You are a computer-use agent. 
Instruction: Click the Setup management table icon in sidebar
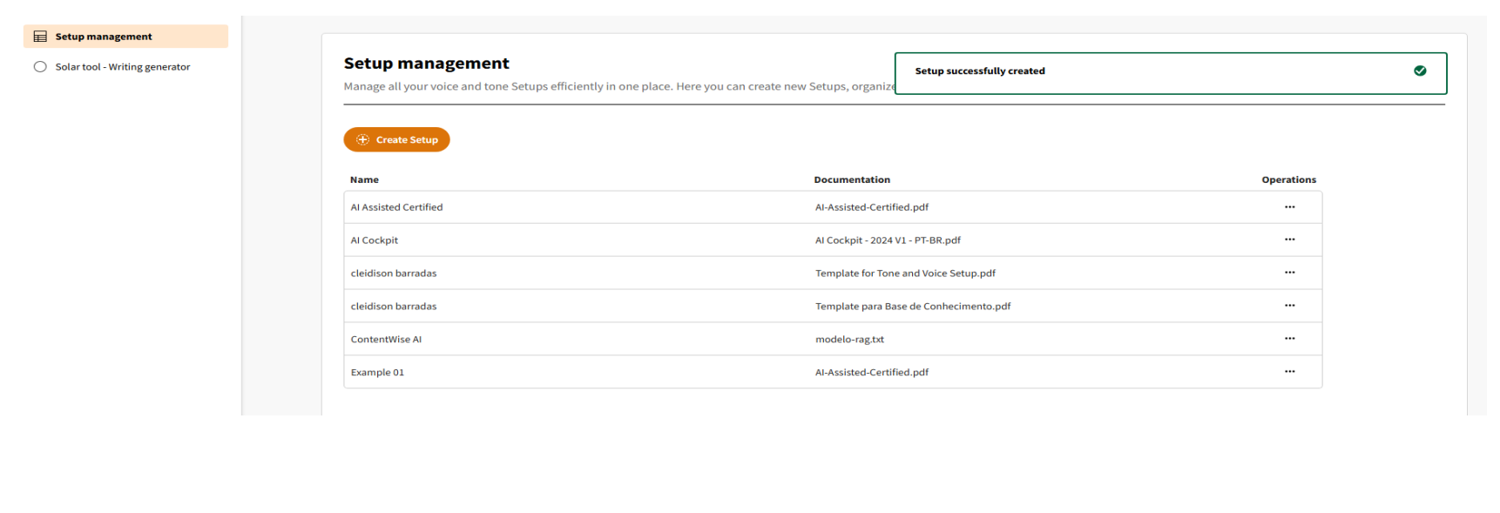pyautogui.click(x=40, y=37)
